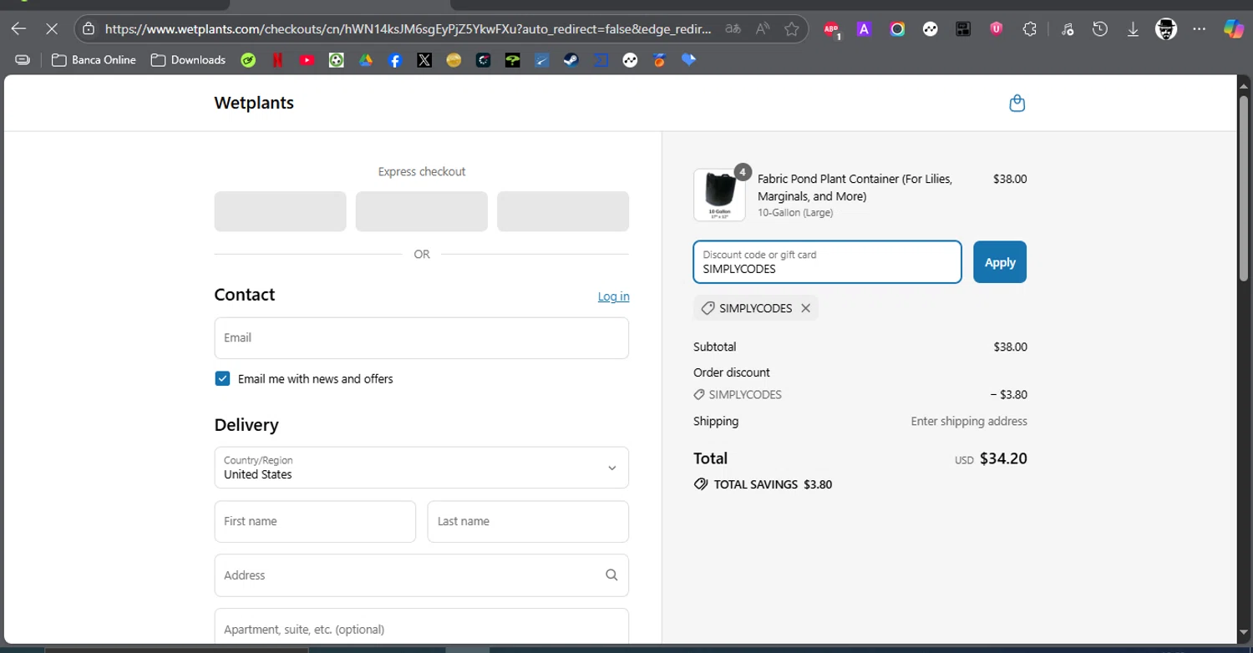
Task: Open the soccer ball bookmark
Action: pyautogui.click(x=336, y=60)
